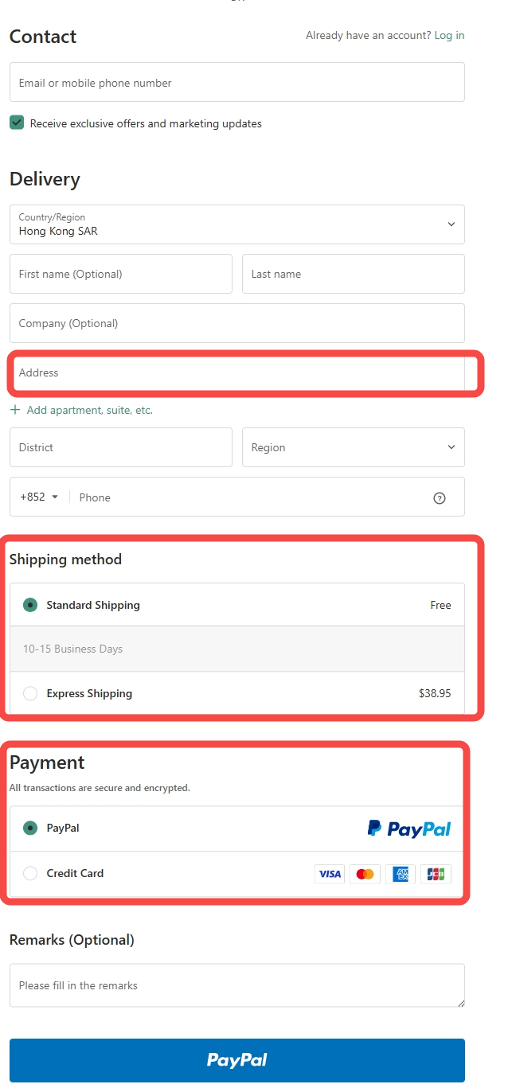Click the PayPal logo in payment options
Viewport: 508px width, 1084px height.
coord(409,829)
